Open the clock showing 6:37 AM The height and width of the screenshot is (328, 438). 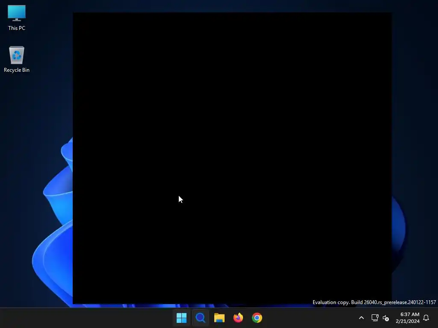click(408, 318)
